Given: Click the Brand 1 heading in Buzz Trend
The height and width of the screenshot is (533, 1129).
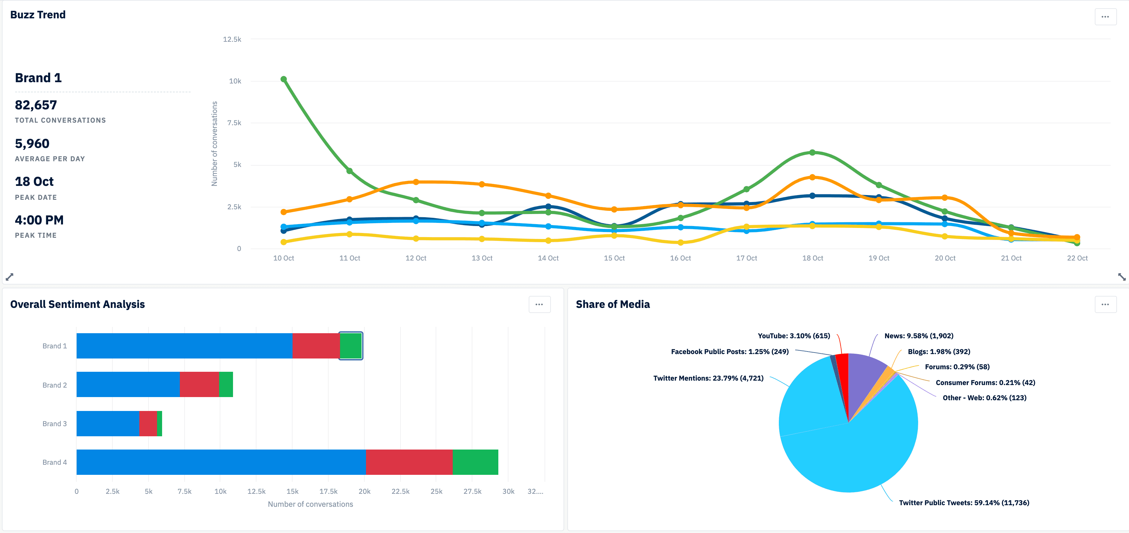Looking at the screenshot, I should click(x=38, y=77).
